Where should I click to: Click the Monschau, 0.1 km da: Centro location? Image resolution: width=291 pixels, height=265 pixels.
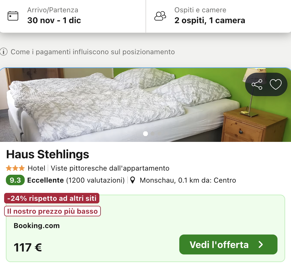point(188,180)
